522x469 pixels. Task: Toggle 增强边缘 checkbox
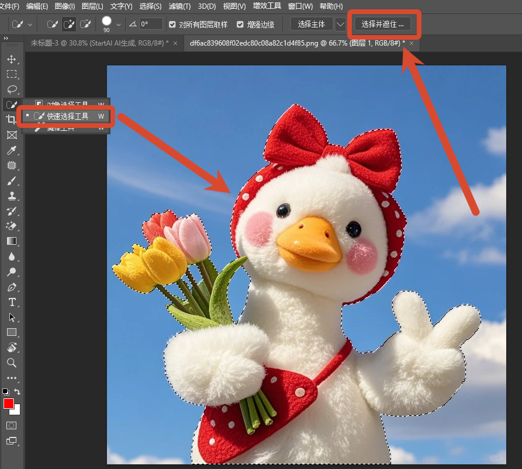tap(240, 25)
